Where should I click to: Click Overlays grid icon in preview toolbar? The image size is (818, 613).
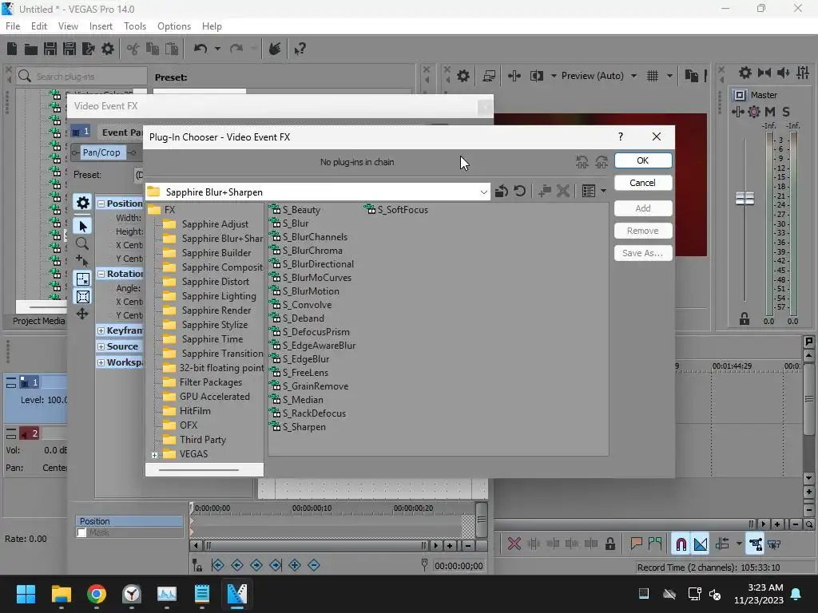click(653, 76)
